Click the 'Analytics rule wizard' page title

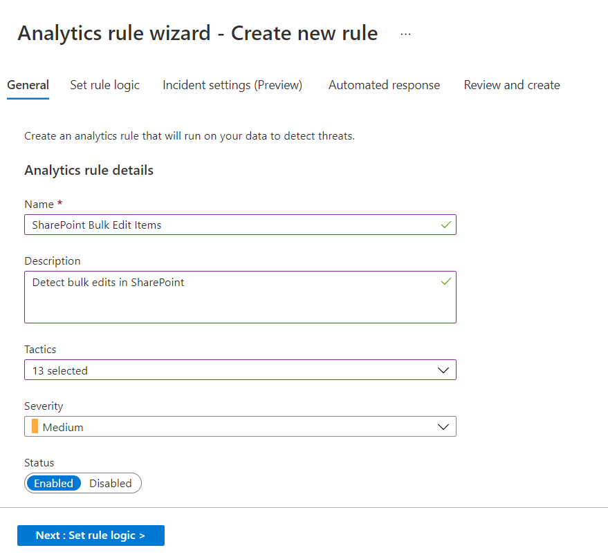tap(197, 33)
